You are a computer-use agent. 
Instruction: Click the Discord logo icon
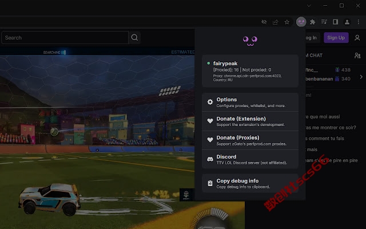[x=210, y=159]
